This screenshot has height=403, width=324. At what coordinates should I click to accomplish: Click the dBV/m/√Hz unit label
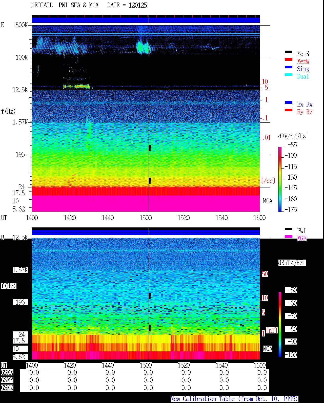tap(292, 136)
